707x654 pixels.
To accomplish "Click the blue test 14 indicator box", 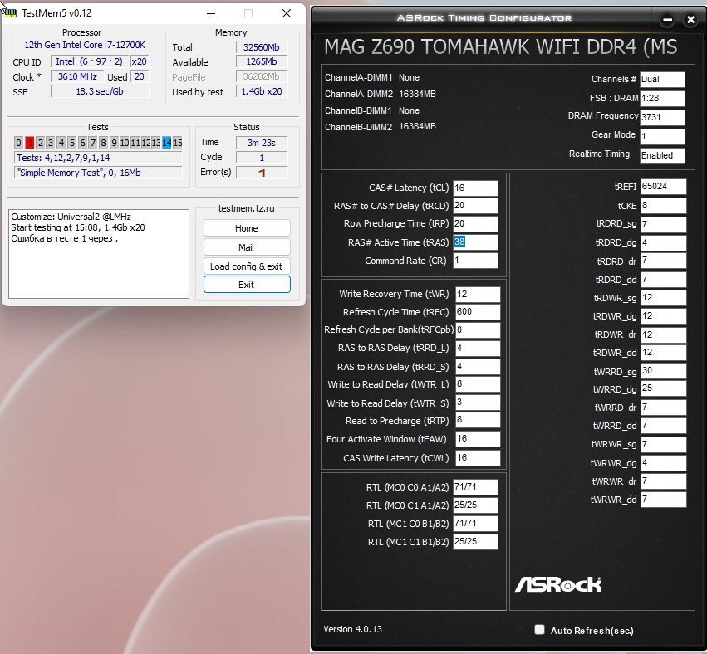I will (x=166, y=143).
